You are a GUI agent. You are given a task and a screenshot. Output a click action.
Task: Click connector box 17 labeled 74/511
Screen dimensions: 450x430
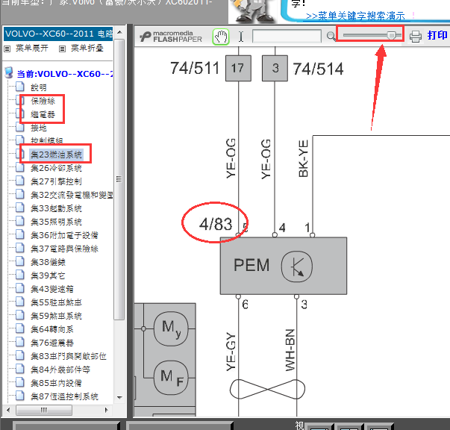coord(238,69)
